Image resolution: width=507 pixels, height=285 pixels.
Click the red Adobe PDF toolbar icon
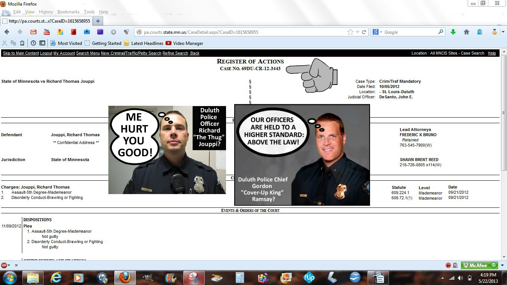(73, 32)
